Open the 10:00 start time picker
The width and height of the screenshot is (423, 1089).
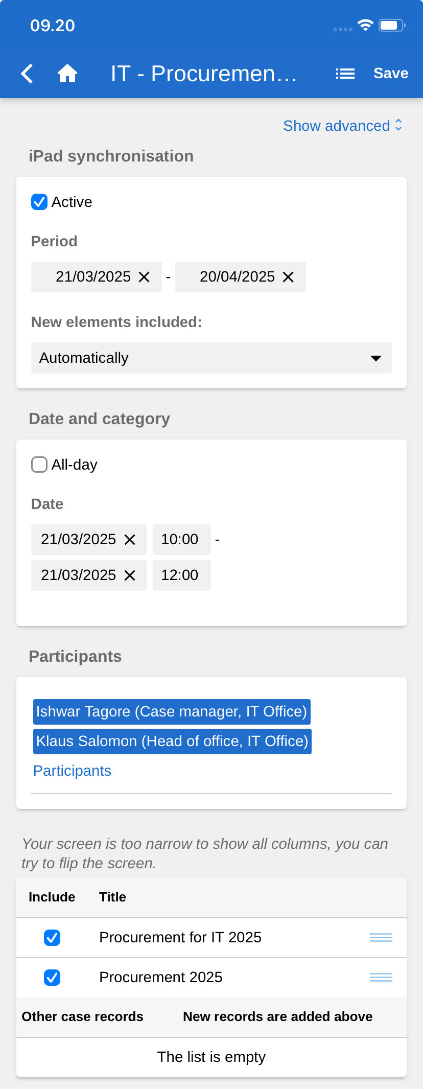(x=181, y=540)
